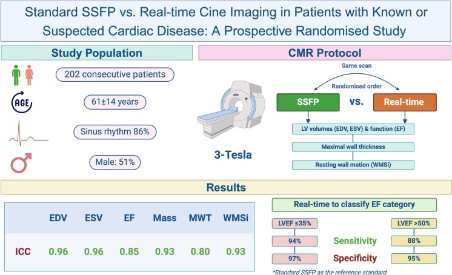
Task: Click the Maximal wall thickness box
Action: (351, 146)
